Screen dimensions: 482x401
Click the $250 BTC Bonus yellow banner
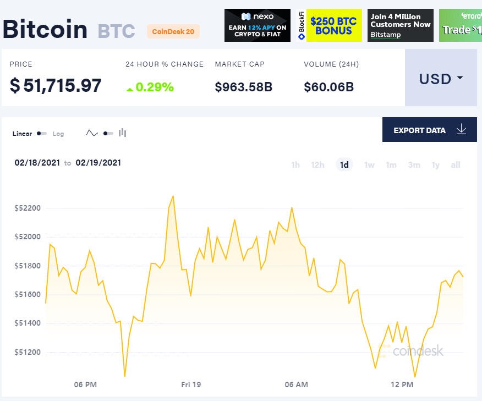pyautogui.click(x=334, y=25)
